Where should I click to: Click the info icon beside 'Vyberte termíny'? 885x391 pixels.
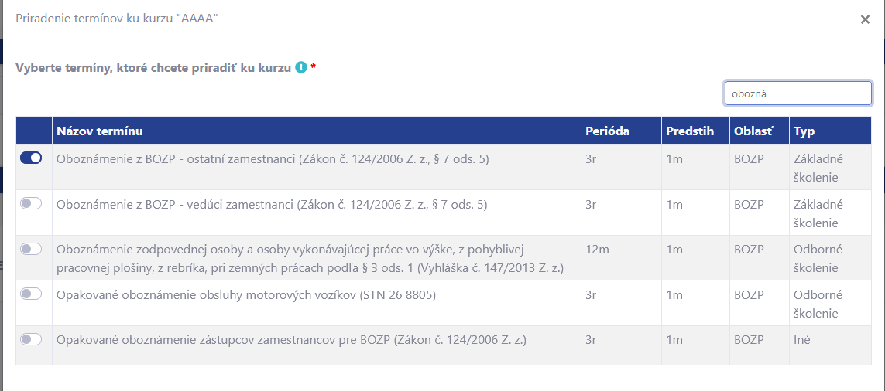click(x=301, y=67)
